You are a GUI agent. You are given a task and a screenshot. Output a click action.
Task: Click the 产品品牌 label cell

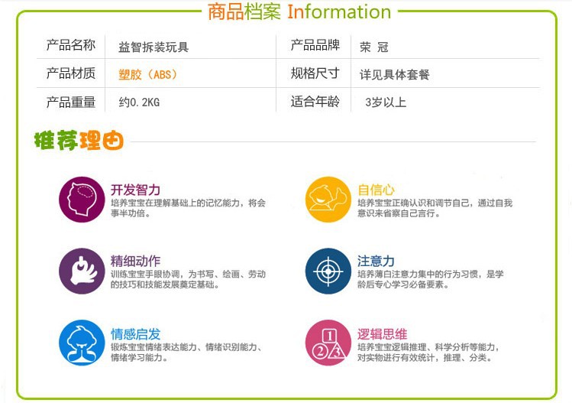click(315, 45)
